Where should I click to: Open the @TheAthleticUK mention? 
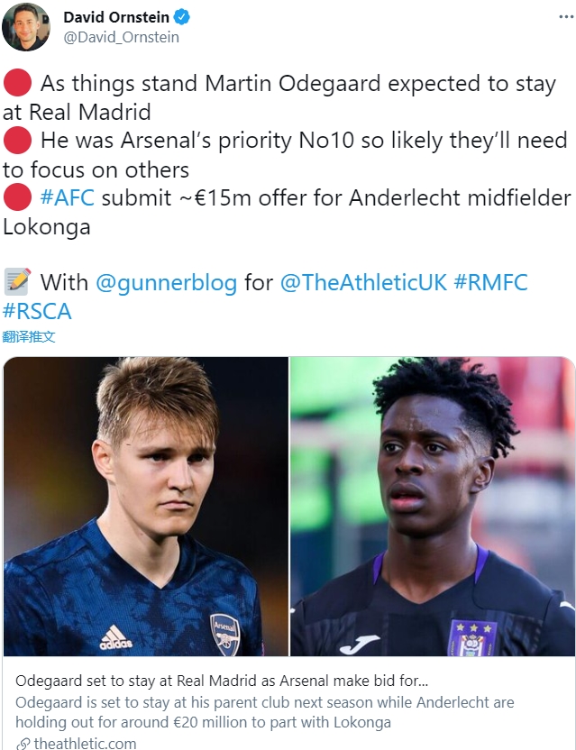(363, 282)
